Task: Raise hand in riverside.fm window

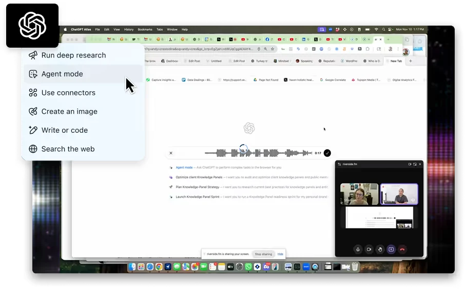Action: [380, 250]
